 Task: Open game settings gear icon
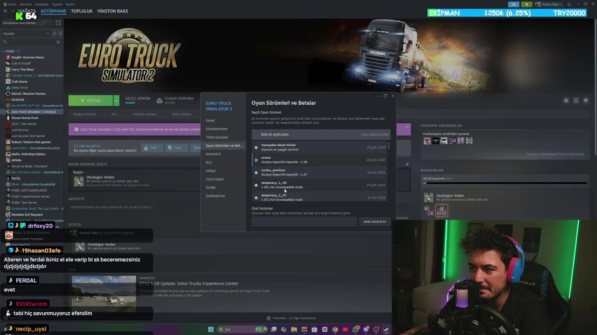click(566, 100)
